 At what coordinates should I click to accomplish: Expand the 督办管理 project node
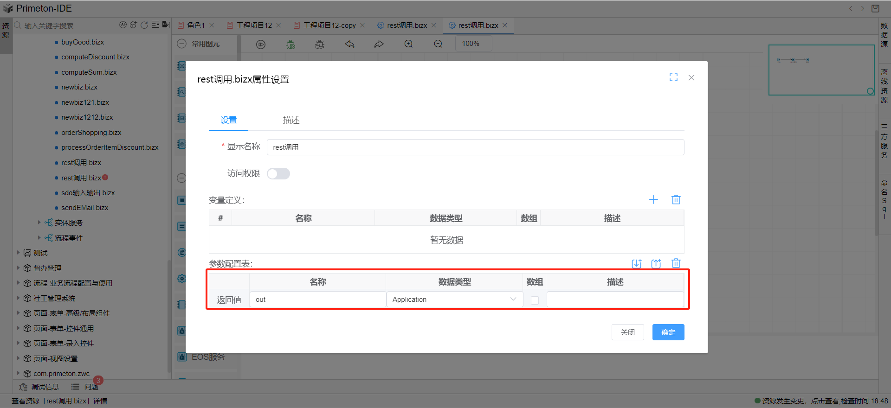click(x=18, y=268)
